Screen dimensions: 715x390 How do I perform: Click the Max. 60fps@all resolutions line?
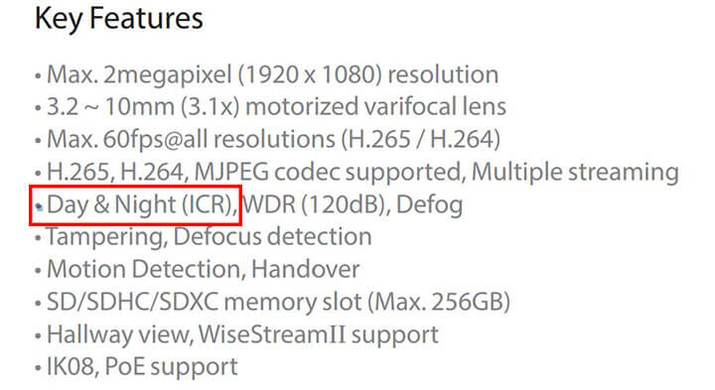coord(274,139)
